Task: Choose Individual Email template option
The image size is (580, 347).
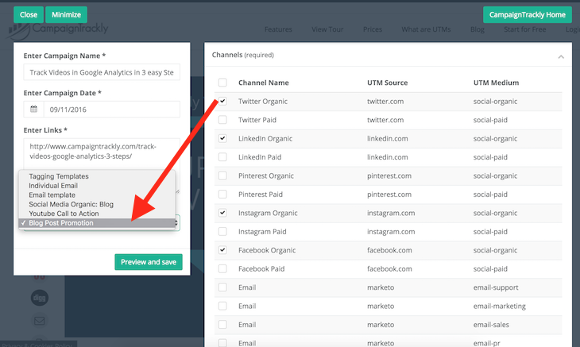Action: click(x=97, y=186)
